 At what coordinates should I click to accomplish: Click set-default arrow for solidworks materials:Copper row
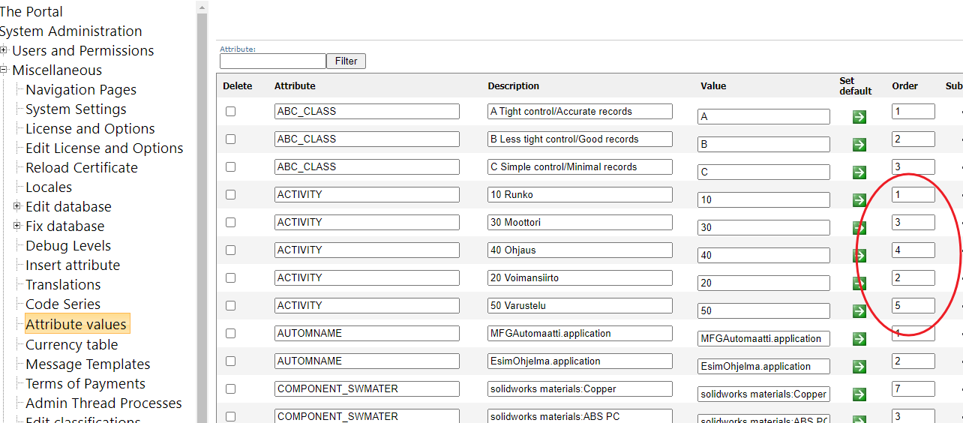(859, 394)
